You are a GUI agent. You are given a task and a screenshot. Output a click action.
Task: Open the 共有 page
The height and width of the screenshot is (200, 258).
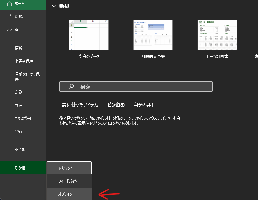point(23,105)
